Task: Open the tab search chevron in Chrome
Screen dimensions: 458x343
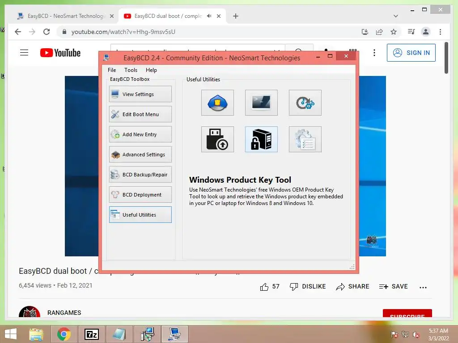Action: [396, 16]
